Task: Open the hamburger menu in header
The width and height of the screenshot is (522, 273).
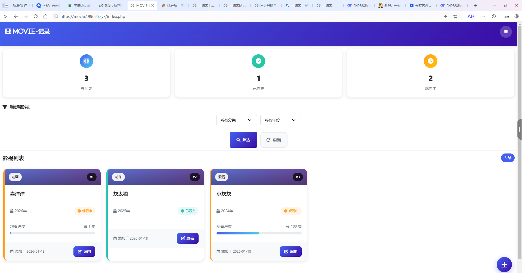Action: pos(506,32)
